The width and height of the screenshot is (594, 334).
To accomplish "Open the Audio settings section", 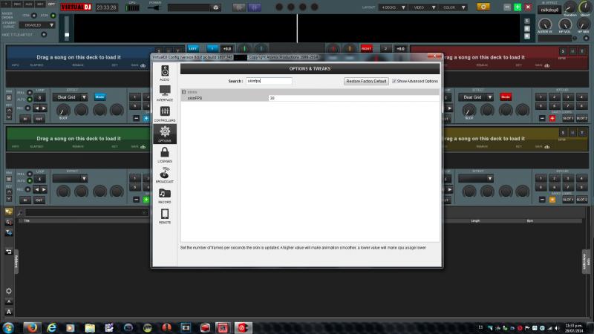I will click(x=165, y=73).
